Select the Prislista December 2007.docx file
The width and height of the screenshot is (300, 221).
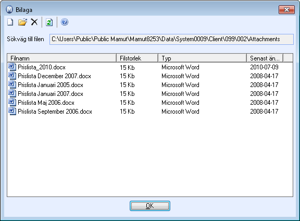click(x=54, y=76)
